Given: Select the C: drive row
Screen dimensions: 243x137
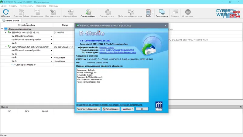Looking at the screenshot, I should tap(16, 54).
